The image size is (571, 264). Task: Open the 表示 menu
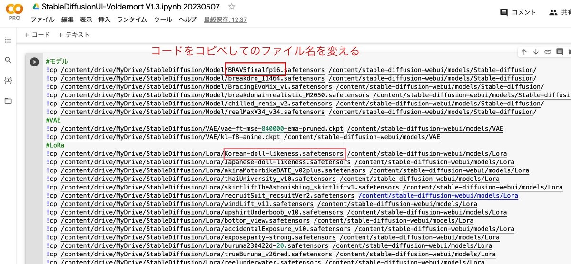(86, 19)
